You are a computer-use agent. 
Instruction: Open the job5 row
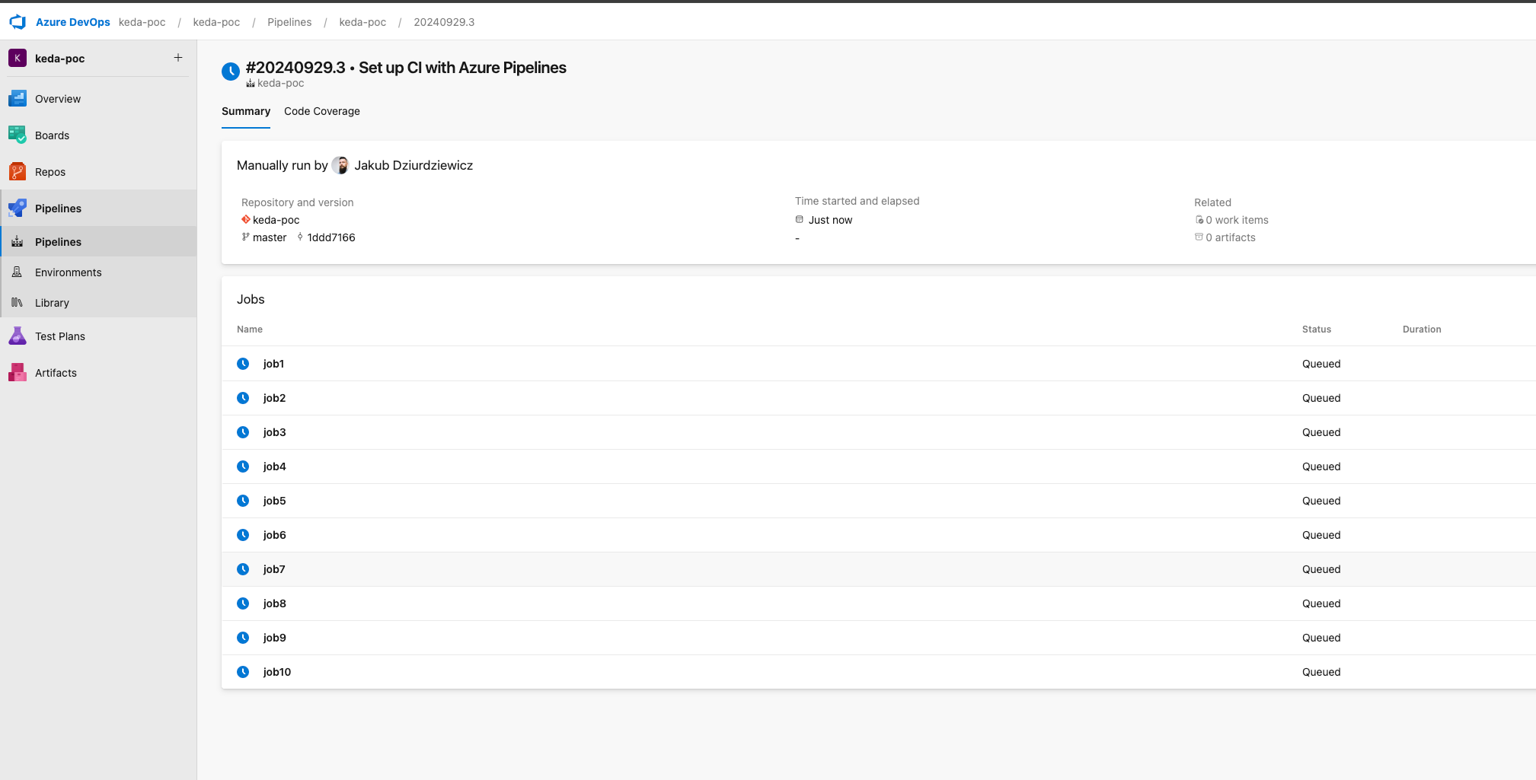click(x=879, y=501)
